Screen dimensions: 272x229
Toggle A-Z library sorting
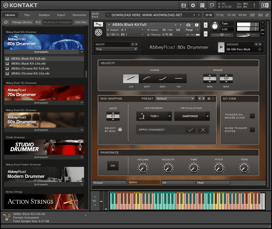click(x=38, y=22)
